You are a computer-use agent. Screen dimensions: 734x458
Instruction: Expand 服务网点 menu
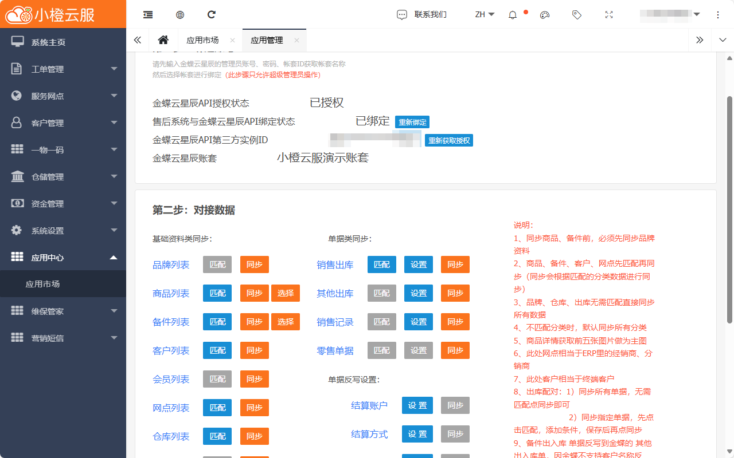click(63, 96)
